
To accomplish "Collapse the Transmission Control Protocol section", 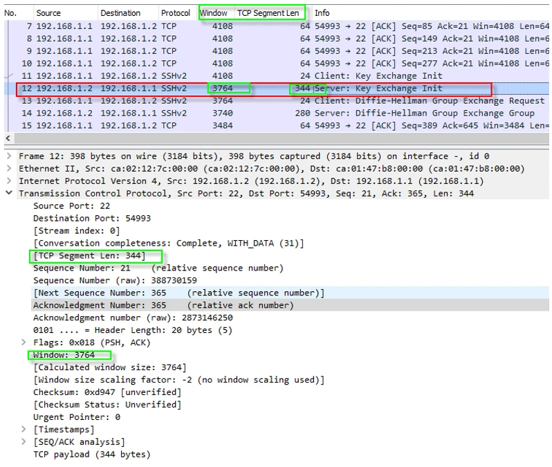I will point(8,194).
